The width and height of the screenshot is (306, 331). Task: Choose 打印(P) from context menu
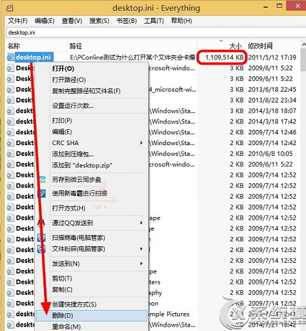click(x=62, y=121)
